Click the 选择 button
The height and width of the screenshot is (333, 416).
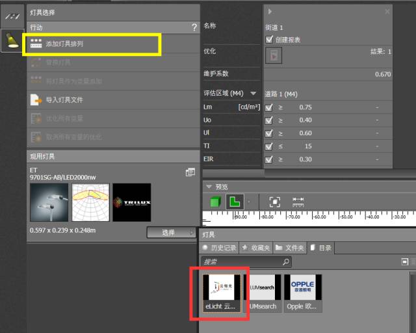click(171, 233)
